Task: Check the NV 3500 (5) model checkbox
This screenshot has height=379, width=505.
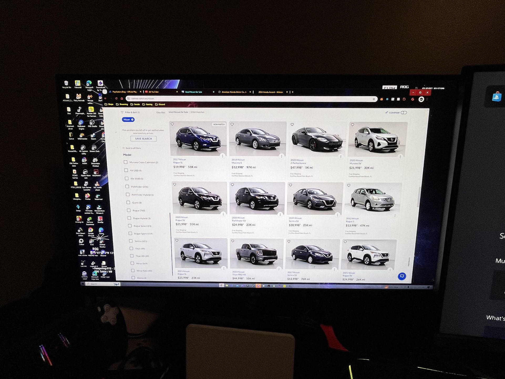Action: coord(127,178)
